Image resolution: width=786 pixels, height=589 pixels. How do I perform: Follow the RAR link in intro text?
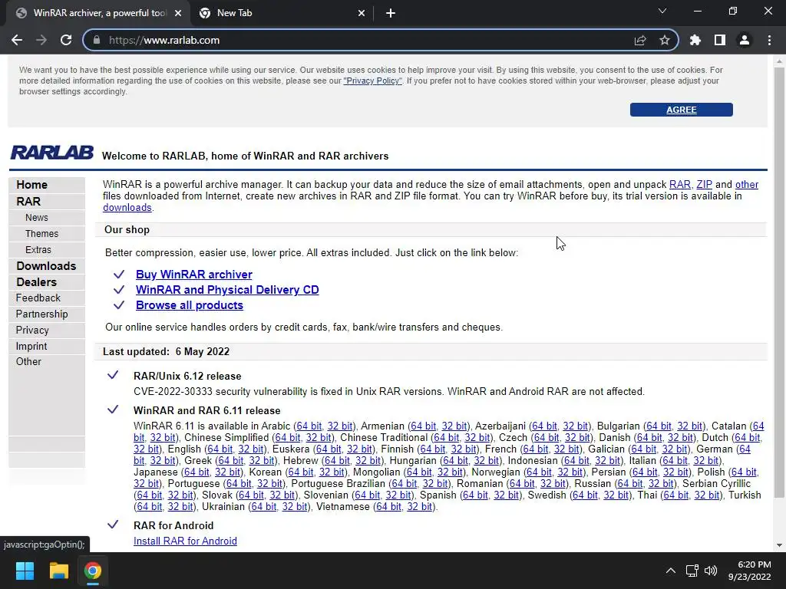[680, 184]
